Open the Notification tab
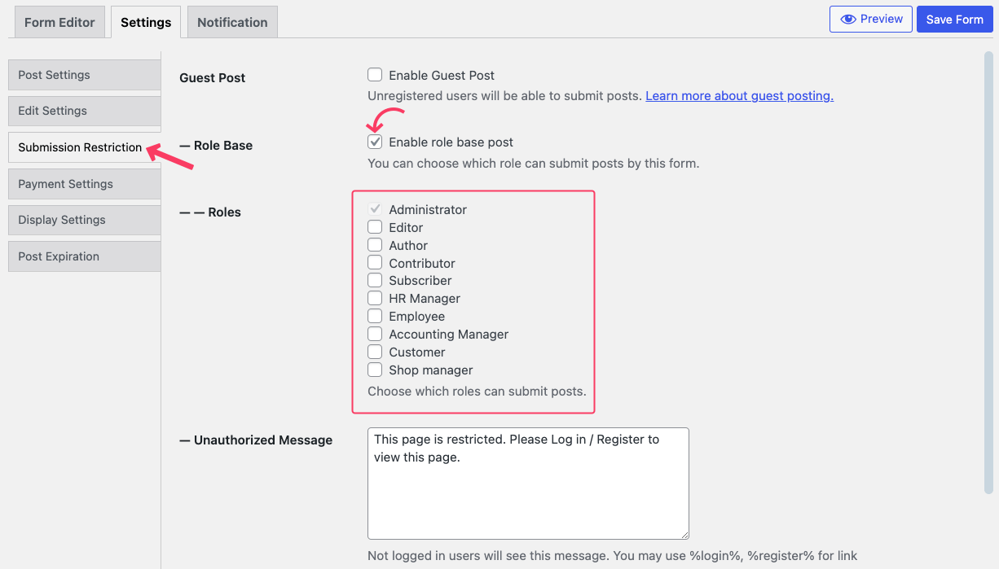Image resolution: width=999 pixels, height=569 pixels. coord(232,22)
